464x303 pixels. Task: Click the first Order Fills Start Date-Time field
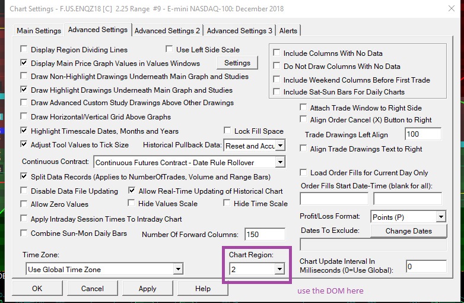[x=334, y=198]
